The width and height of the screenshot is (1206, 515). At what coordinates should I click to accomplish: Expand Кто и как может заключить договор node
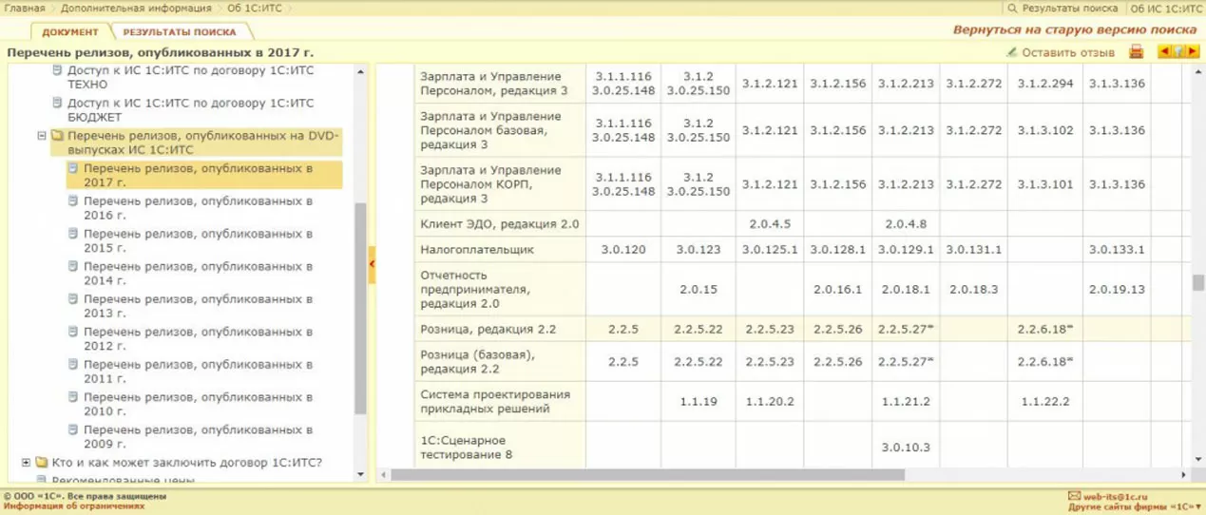[26, 463]
